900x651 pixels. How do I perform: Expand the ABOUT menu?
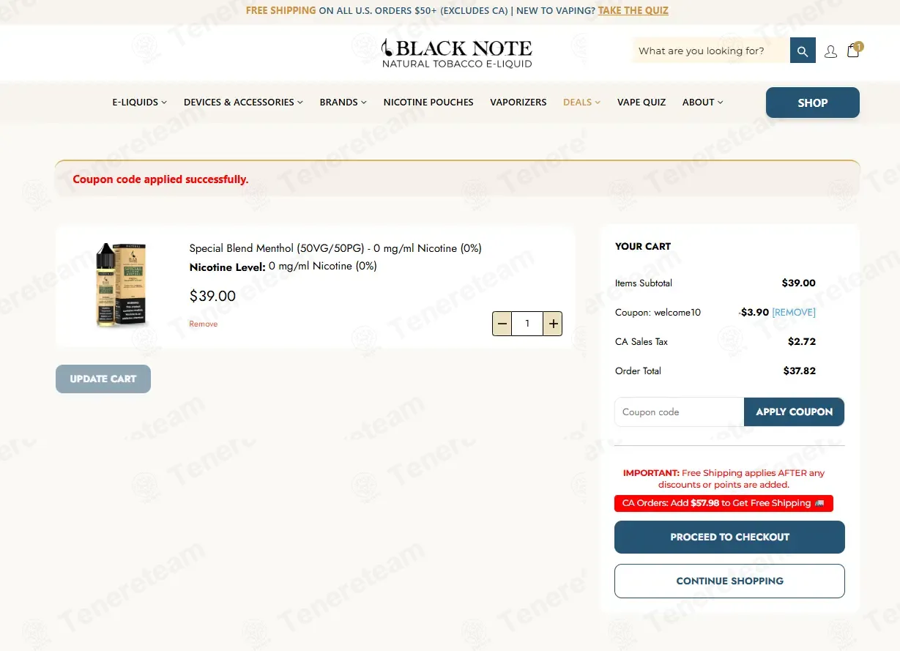pos(702,103)
